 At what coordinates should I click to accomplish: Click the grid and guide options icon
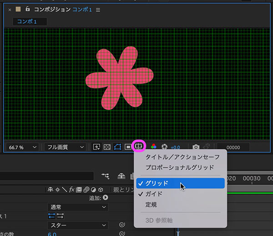click(138, 146)
